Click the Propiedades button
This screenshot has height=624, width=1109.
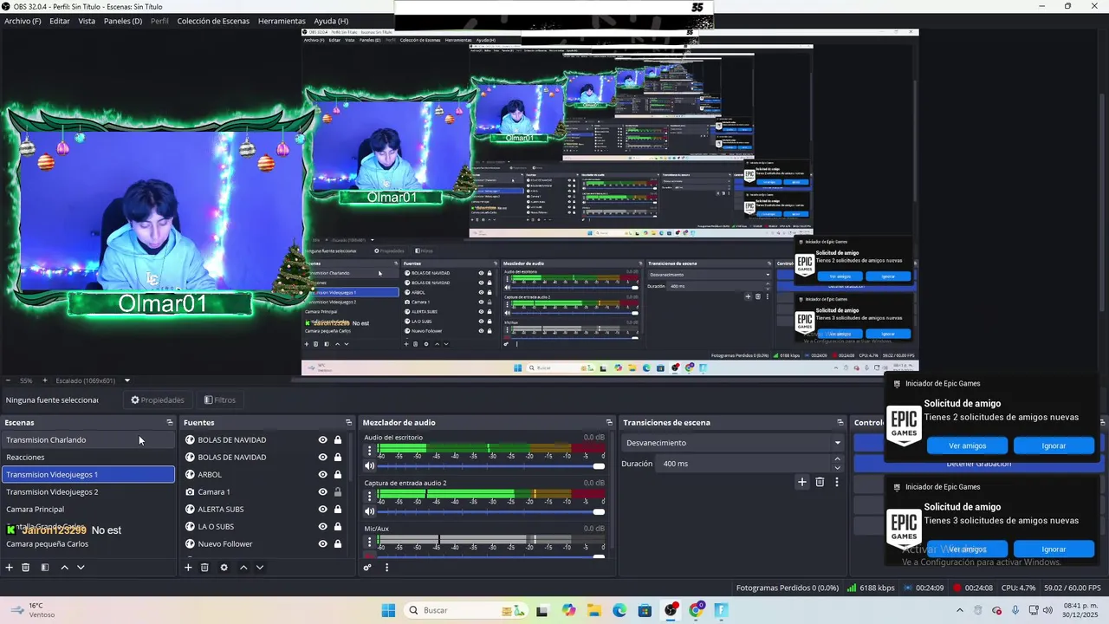158,400
